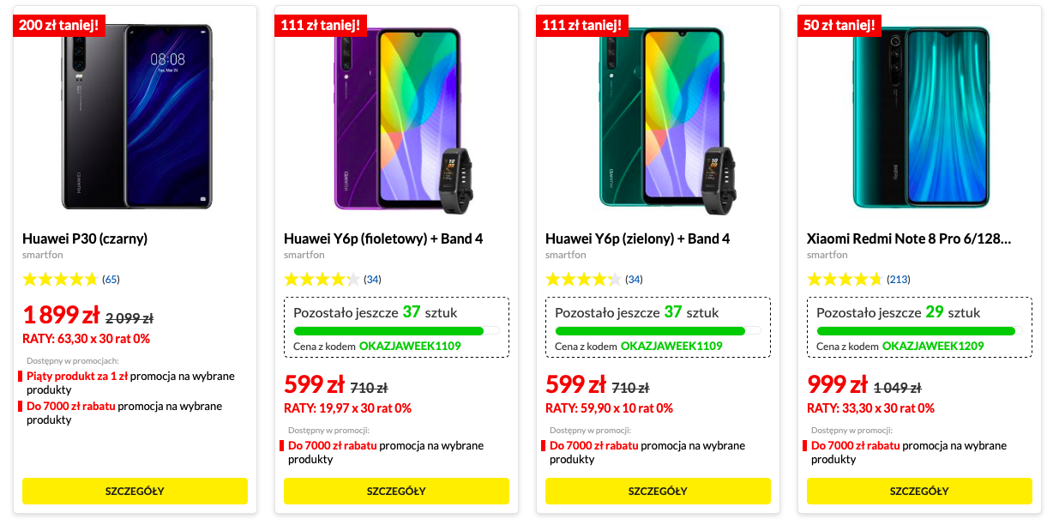Click SZCZEGÓŁY for Xiaomi Redmi Note 8 Pro
Image resolution: width=1053 pixels, height=525 pixels.
[x=919, y=492]
